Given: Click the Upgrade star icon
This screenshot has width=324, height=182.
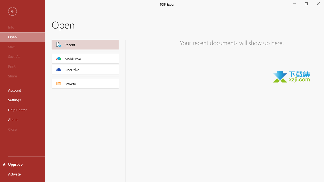Looking at the screenshot, I should pos(4,164).
